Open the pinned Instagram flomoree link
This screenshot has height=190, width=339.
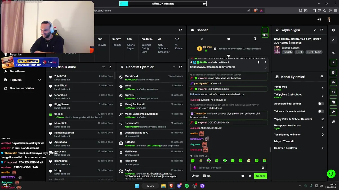click(213, 67)
